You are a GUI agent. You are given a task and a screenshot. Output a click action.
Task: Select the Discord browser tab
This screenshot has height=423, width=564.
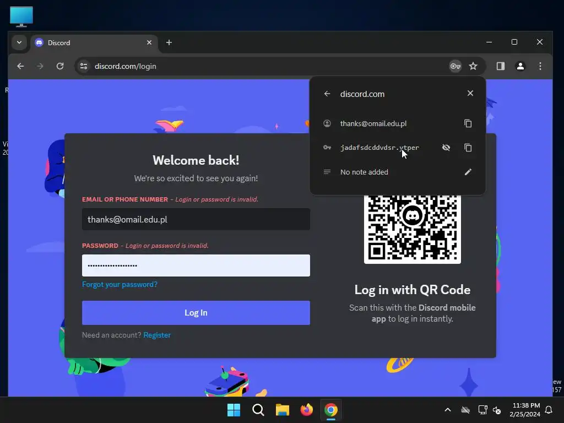pos(94,43)
